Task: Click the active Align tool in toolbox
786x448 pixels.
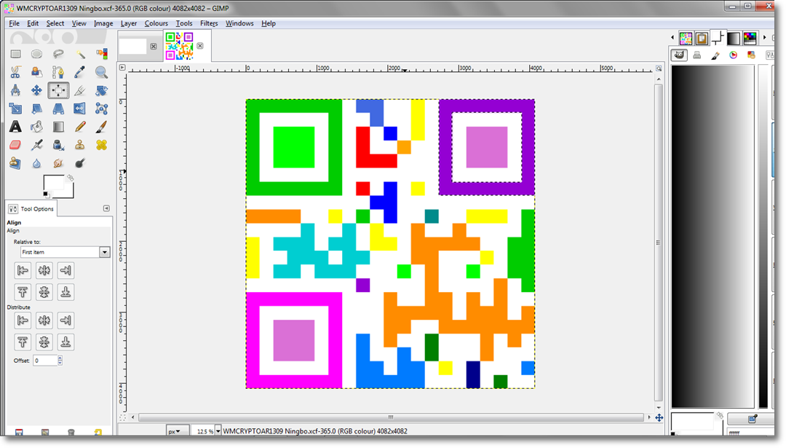Action: click(58, 90)
